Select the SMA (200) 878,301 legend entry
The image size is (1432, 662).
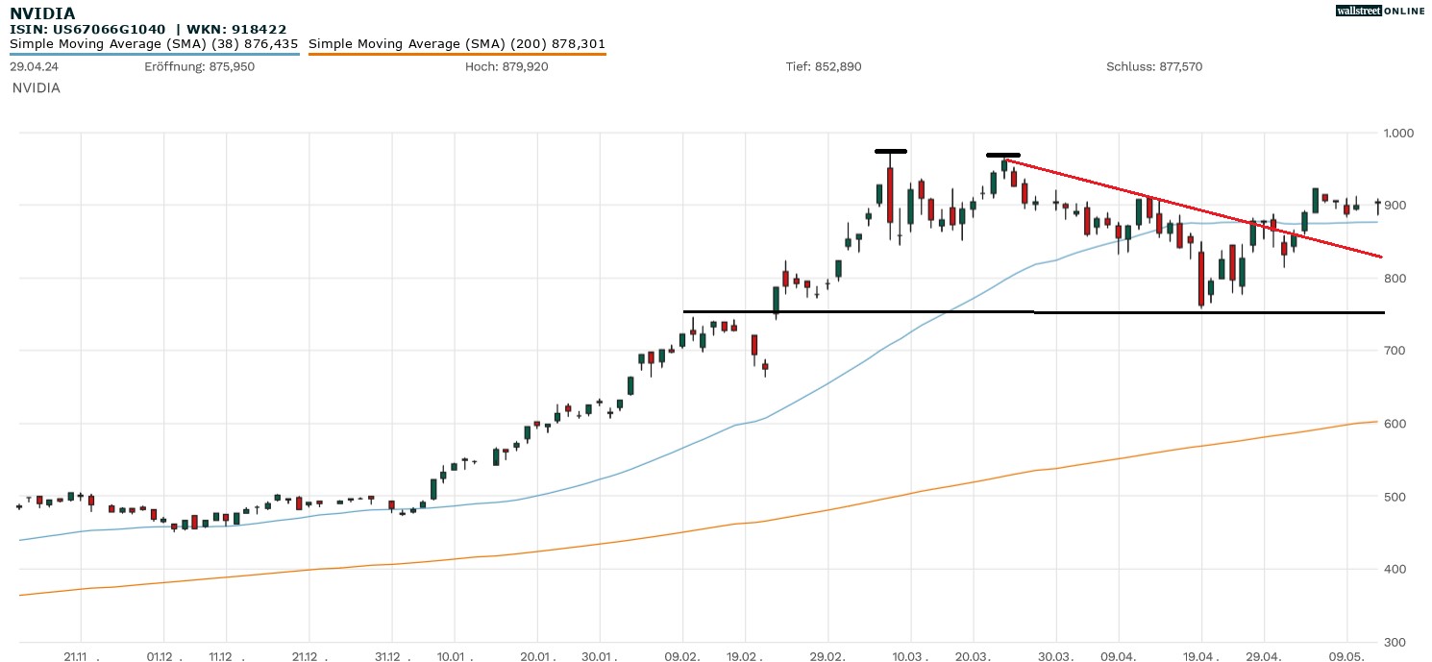pyautogui.click(x=457, y=44)
